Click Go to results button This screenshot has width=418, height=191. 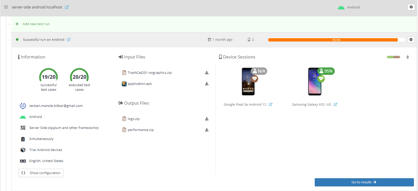tap(364, 182)
